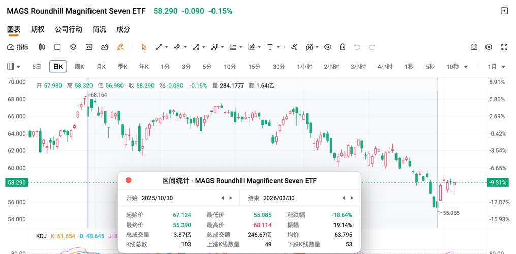This screenshot has width=516, height=254.
Task: Click the fullscreen expand icon
Action: point(504,47)
